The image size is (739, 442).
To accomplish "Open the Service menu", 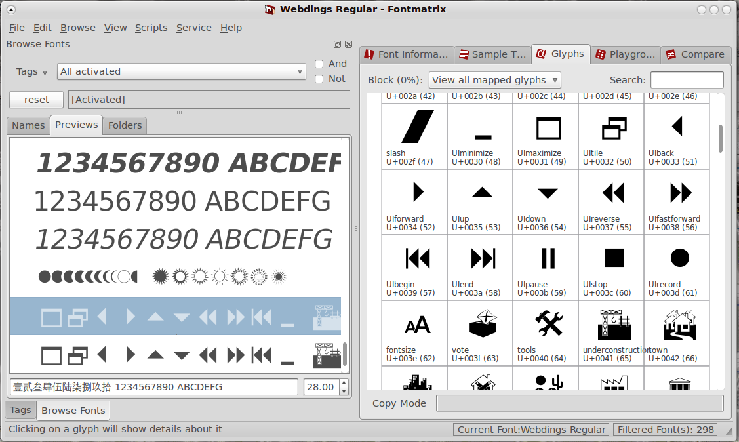I will tap(193, 28).
